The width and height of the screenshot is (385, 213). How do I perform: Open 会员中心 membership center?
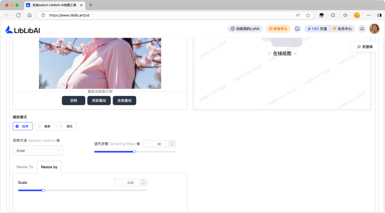click(x=342, y=29)
